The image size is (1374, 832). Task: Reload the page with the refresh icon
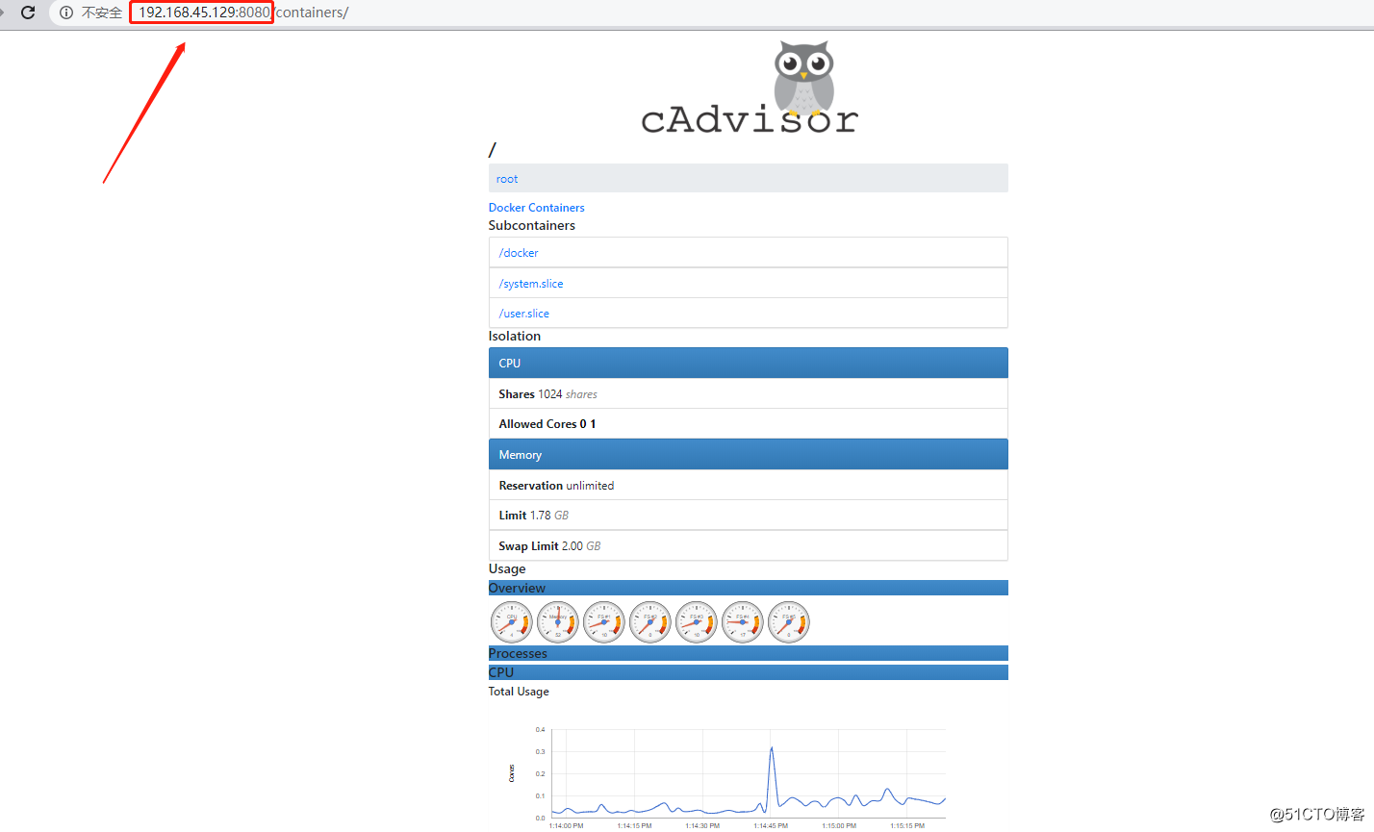28,13
